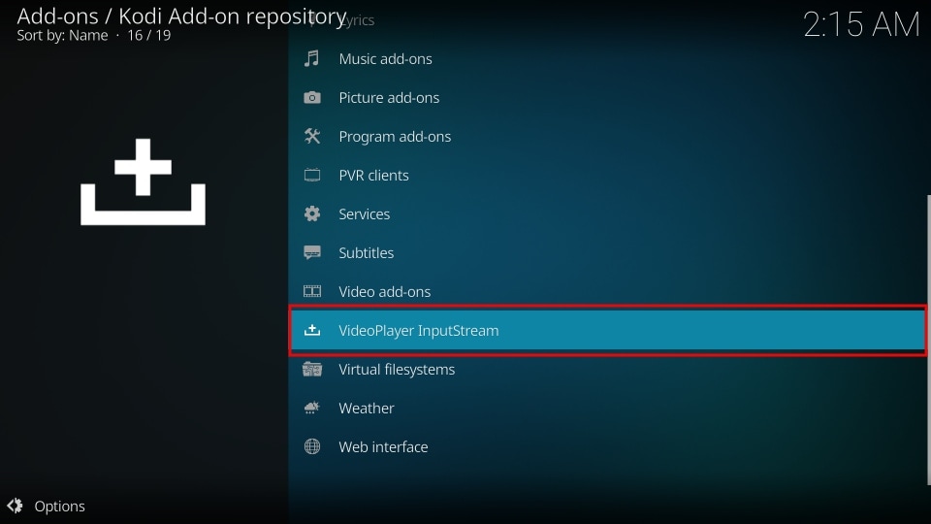The height and width of the screenshot is (524, 931).
Task: Select VideoPlayer InputStream entry
Action: 607,330
